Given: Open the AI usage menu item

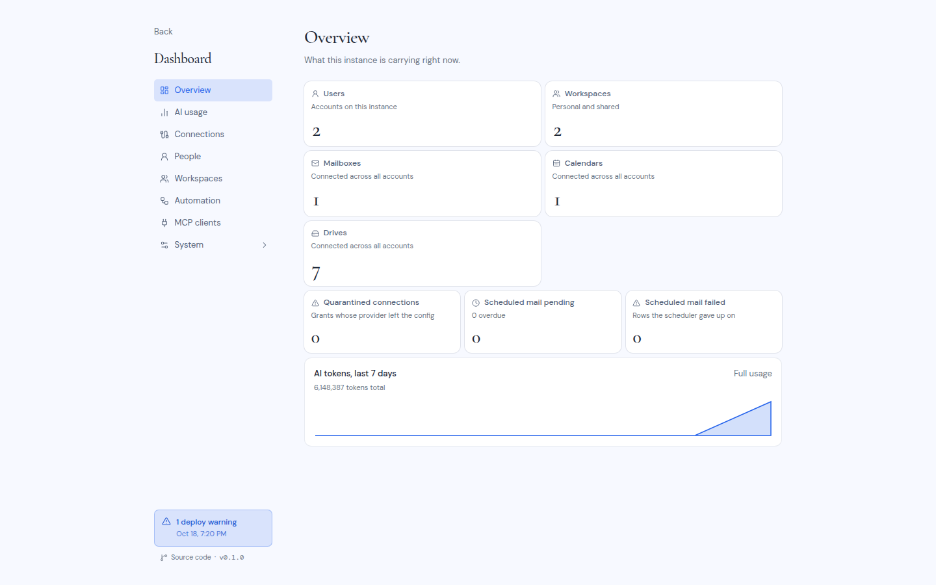Looking at the screenshot, I should 213,112.
